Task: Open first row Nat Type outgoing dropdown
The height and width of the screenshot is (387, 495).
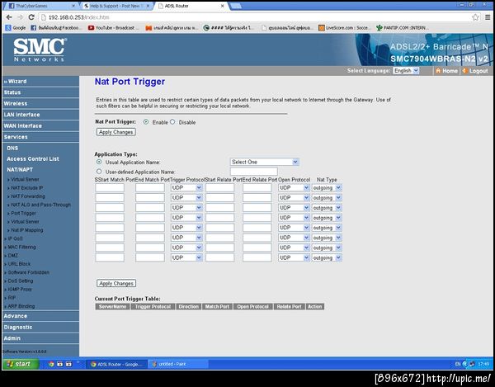Action: point(327,188)
